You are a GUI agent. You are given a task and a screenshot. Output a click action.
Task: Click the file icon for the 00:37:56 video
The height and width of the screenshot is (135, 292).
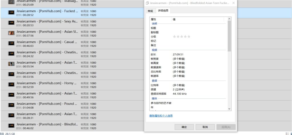tap(11, 33)
